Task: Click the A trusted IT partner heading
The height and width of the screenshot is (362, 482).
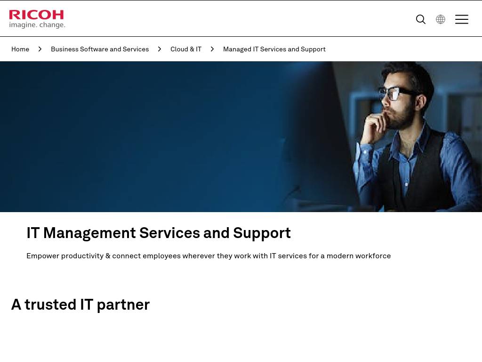Action: pyautogui.click(x=80, y=305)
